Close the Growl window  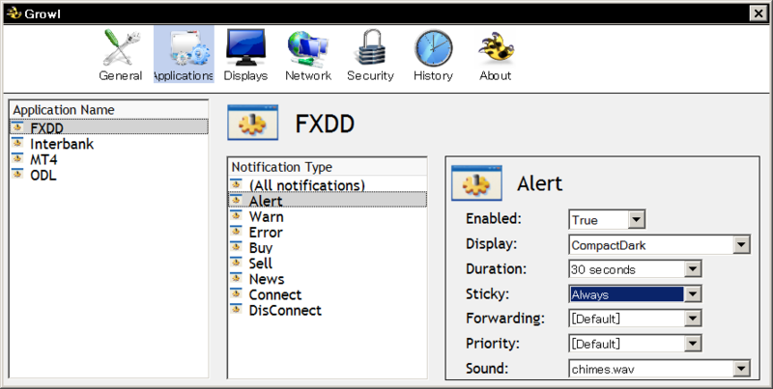point(759,14)
